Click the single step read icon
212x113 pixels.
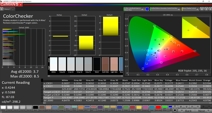[192, 107]
